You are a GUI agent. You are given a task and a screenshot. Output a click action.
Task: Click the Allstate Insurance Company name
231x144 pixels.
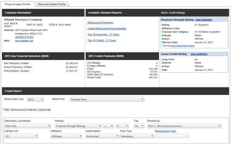click(x=23, y=19)
